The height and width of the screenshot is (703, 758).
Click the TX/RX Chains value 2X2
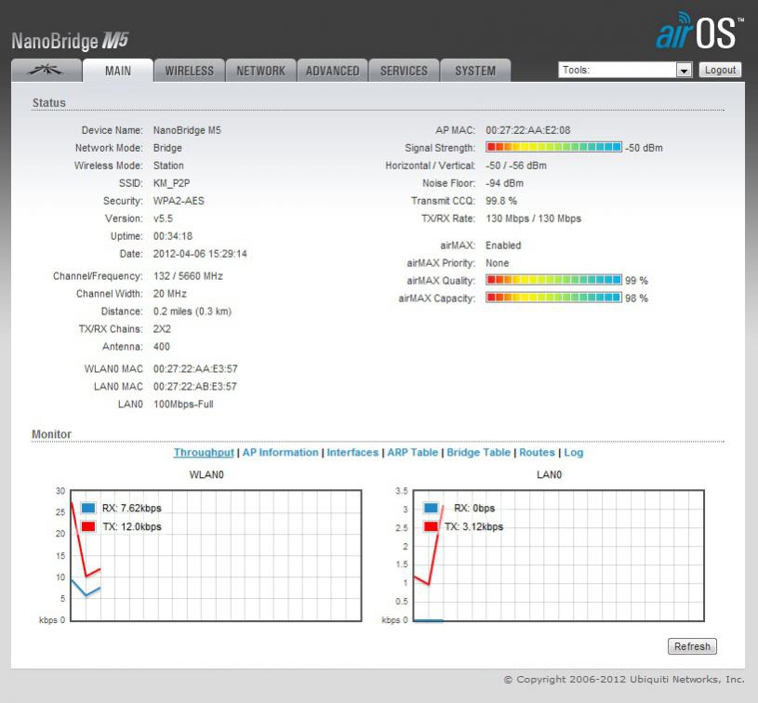pos(162,329)
